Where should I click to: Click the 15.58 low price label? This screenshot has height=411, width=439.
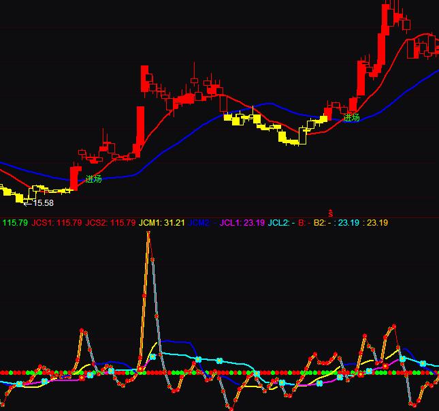[43, 202]
